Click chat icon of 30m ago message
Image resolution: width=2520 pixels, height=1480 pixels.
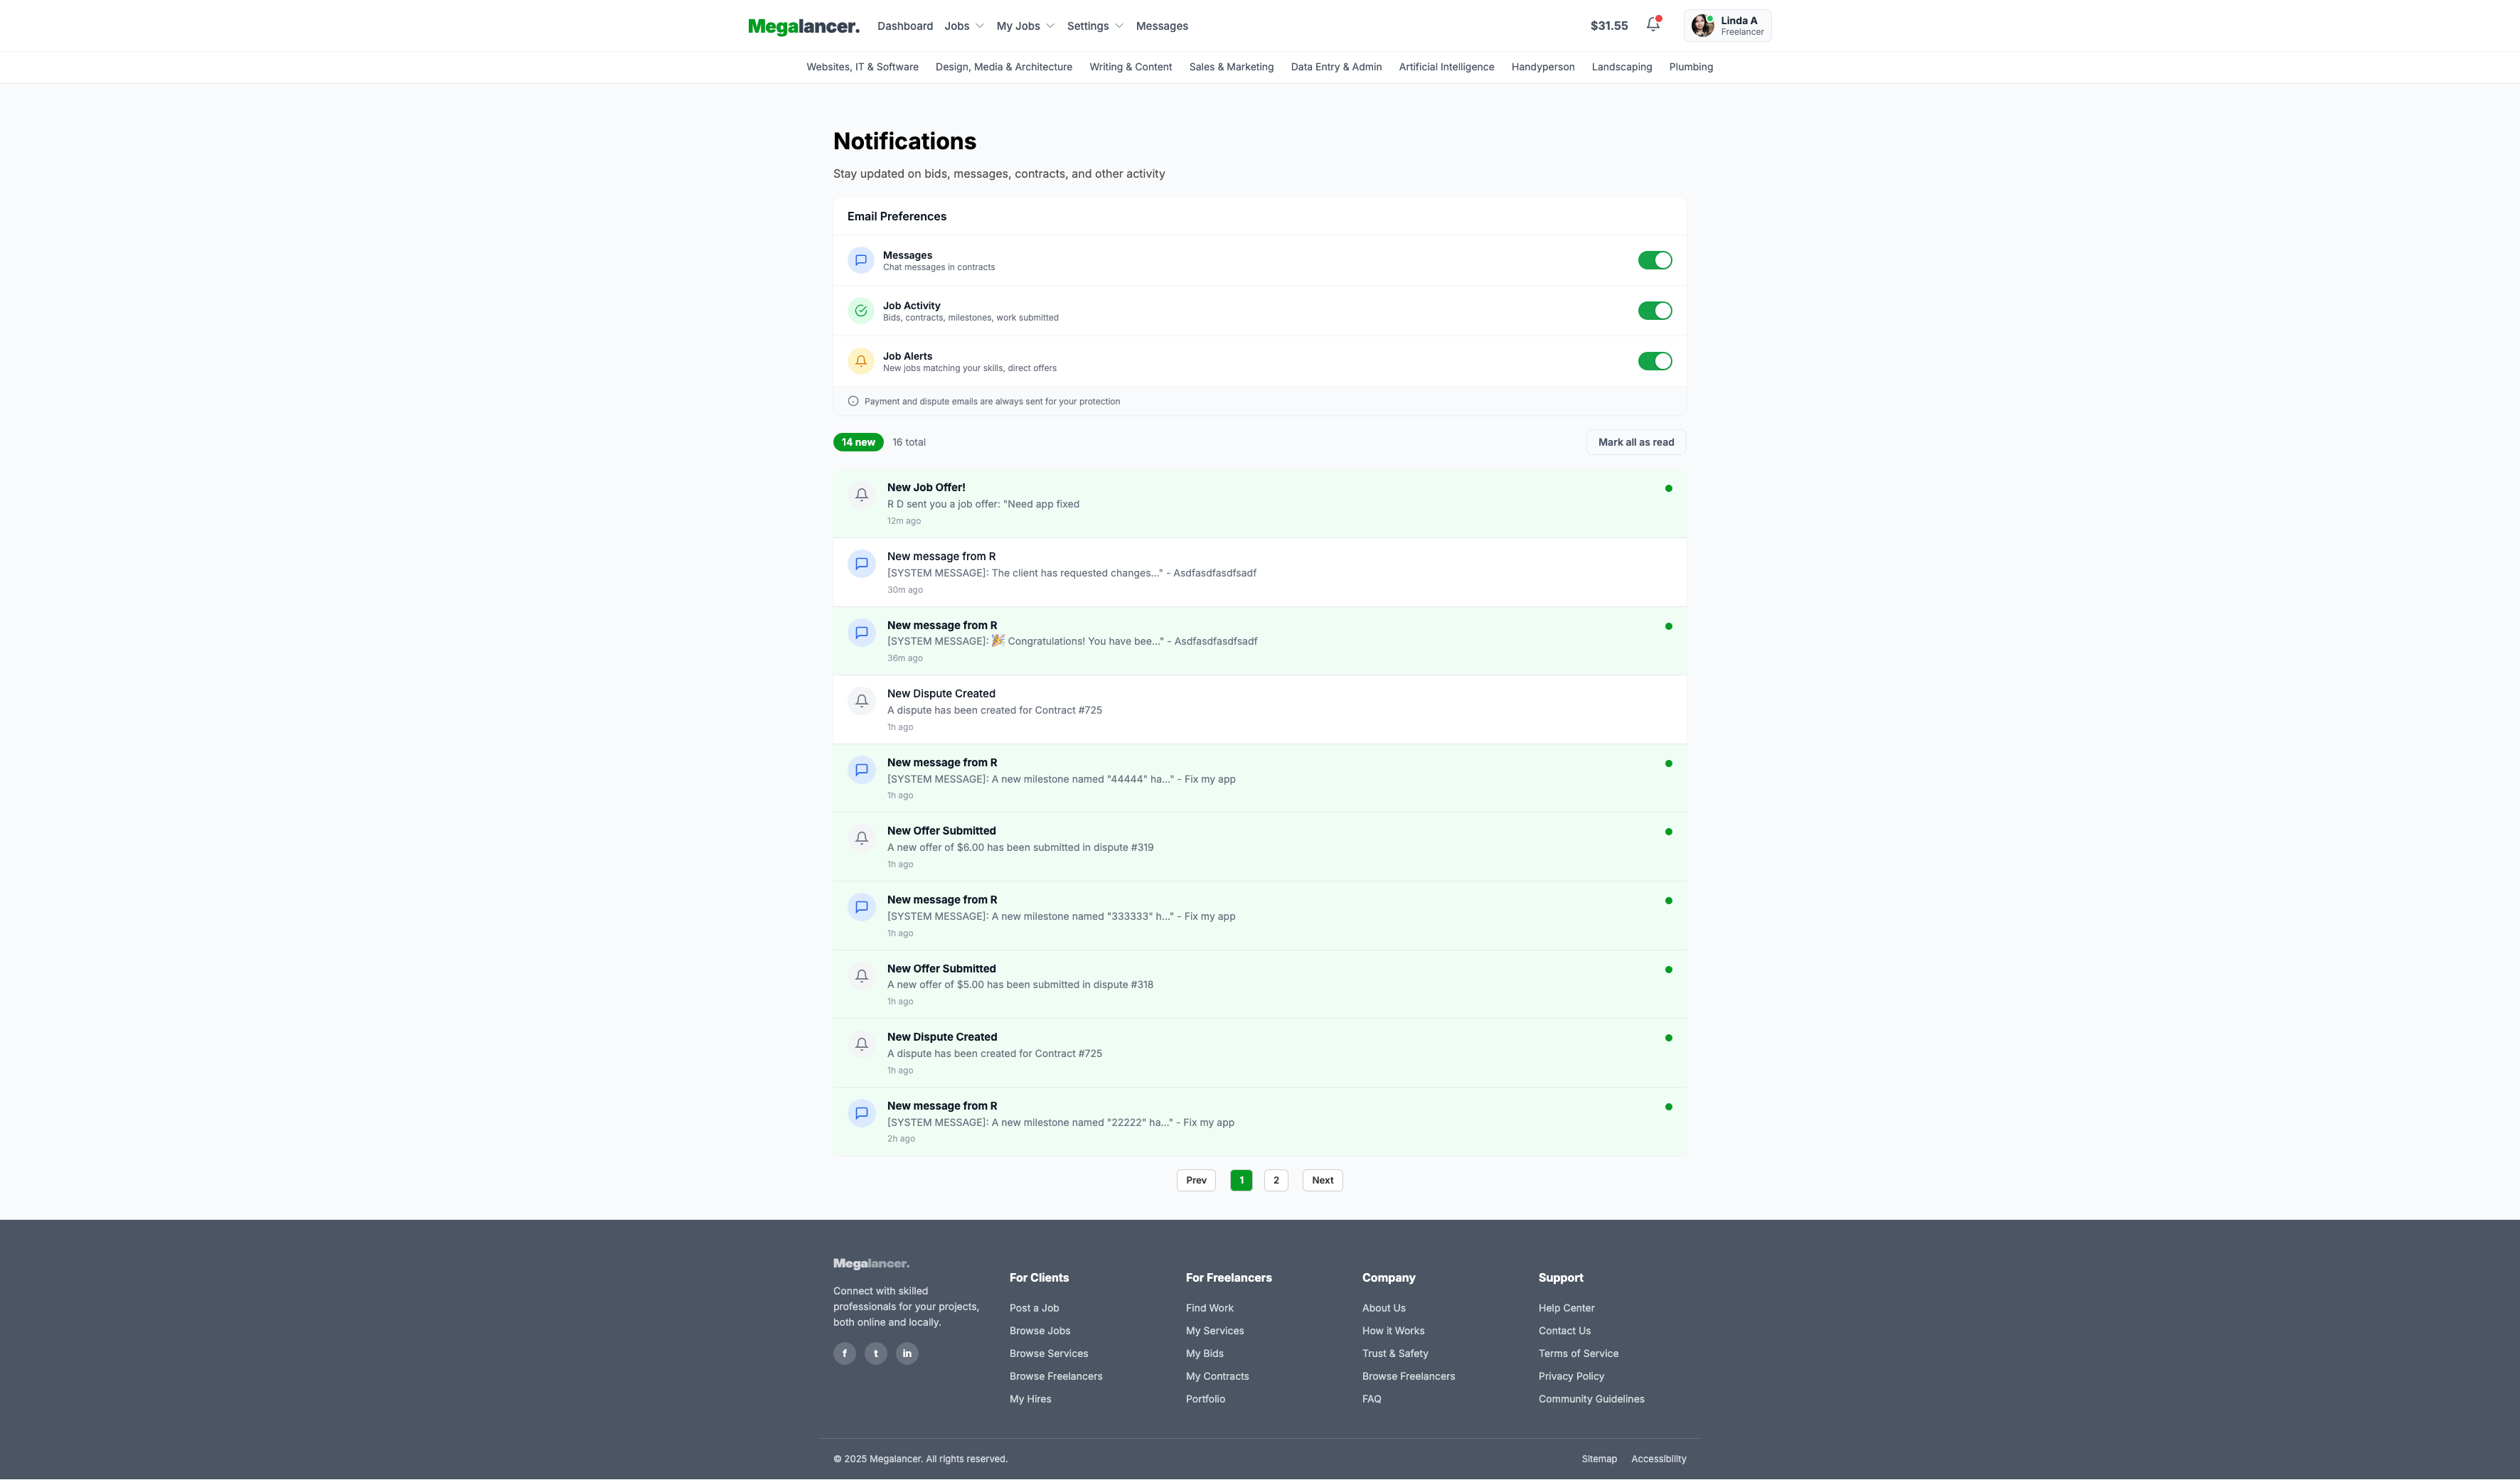pyautogui.click(x=861, y=564)
